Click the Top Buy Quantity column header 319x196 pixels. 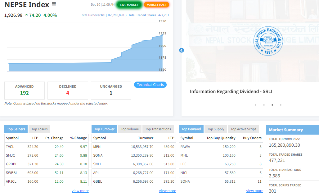click(x=221, y=138)
